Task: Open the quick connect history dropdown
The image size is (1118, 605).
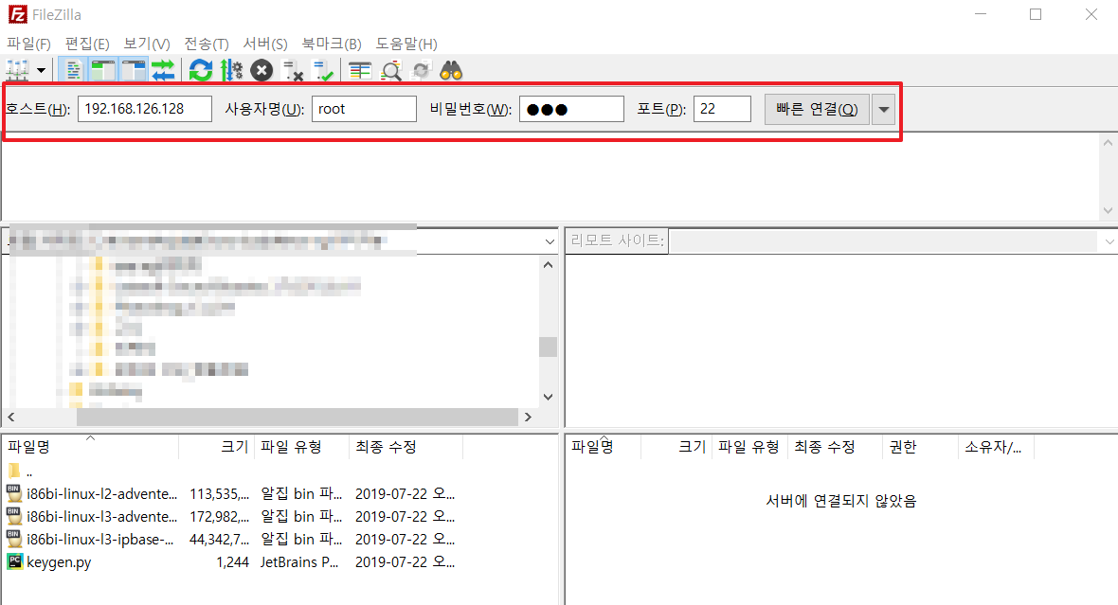Action: [x=883, y=109]
